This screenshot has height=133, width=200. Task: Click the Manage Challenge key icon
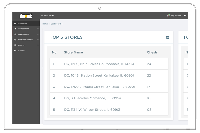[x=15, y=40]
